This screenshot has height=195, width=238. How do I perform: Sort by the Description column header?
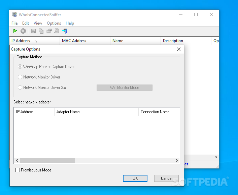tap(186, 41)
